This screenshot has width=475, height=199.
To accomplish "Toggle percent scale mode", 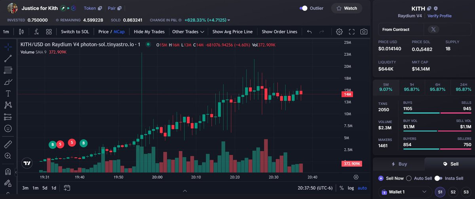I will coord(342,188).
